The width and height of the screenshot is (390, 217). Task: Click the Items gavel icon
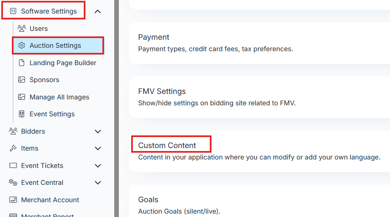(x=13, y=148)
